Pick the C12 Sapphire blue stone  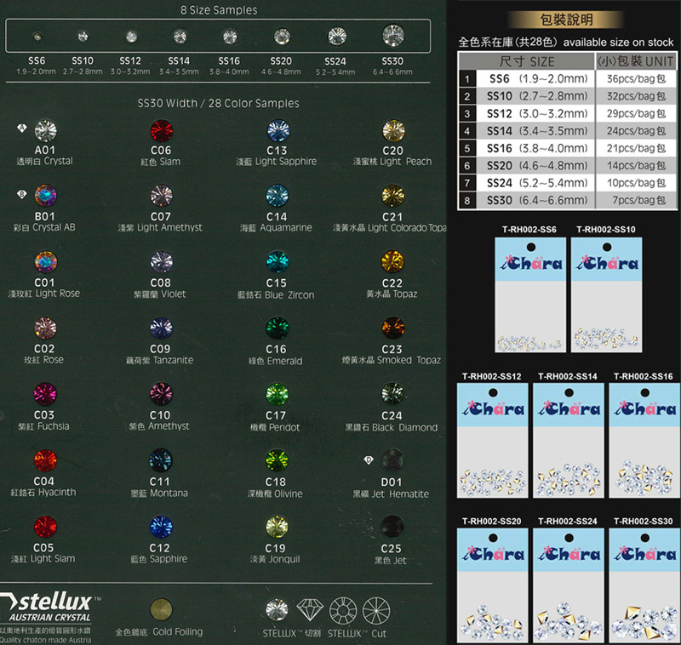pyautogui.click(x=161, y=527)
